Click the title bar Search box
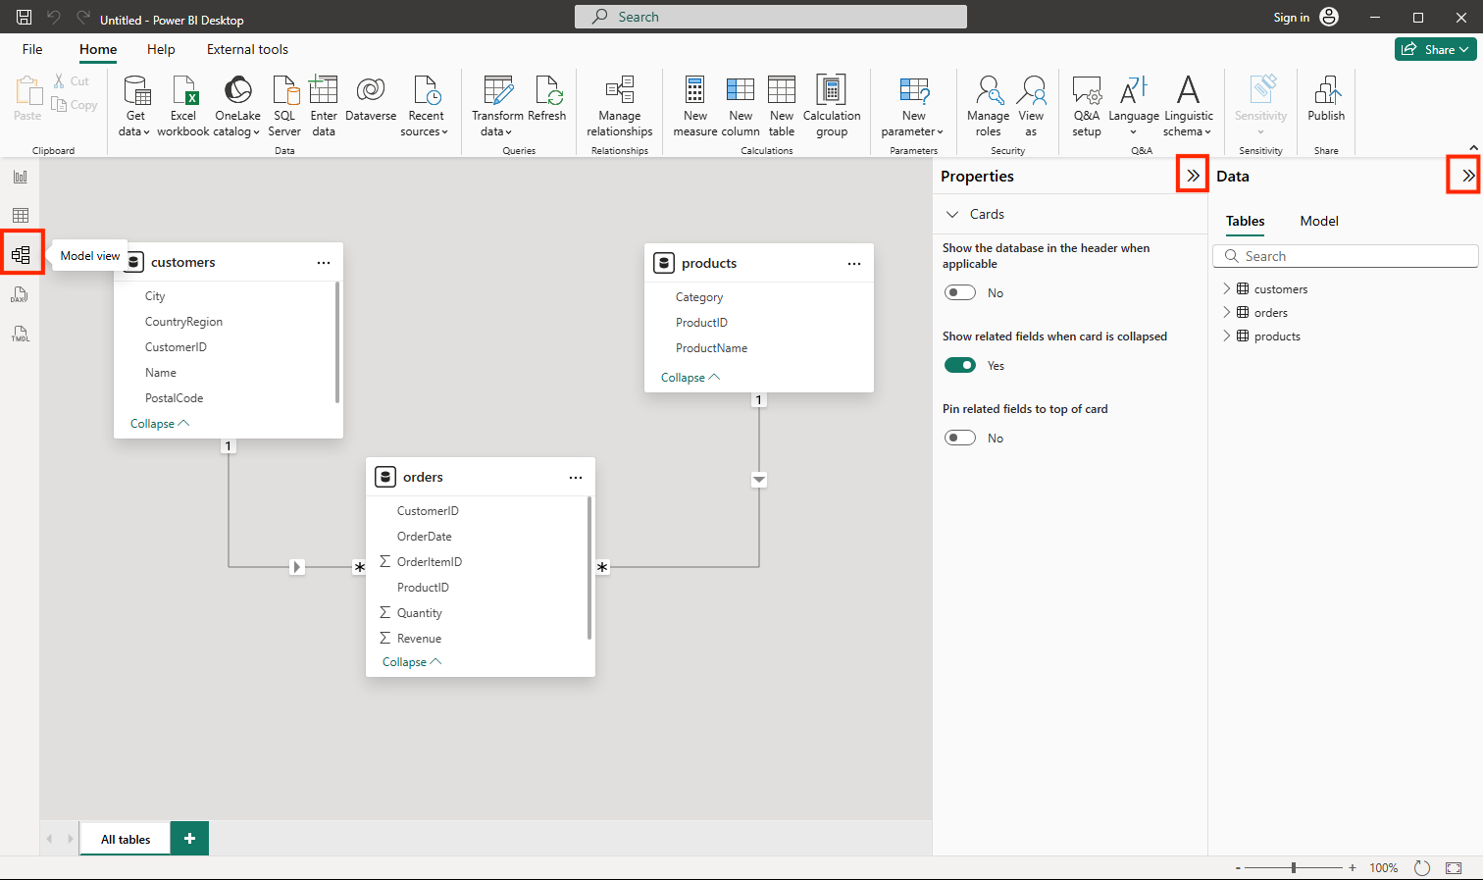 coord(771,17)
